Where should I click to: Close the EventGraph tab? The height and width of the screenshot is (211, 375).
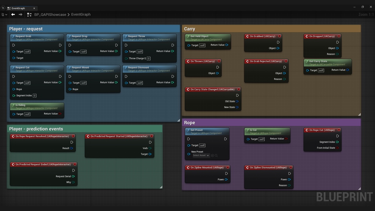coord(34,8)
